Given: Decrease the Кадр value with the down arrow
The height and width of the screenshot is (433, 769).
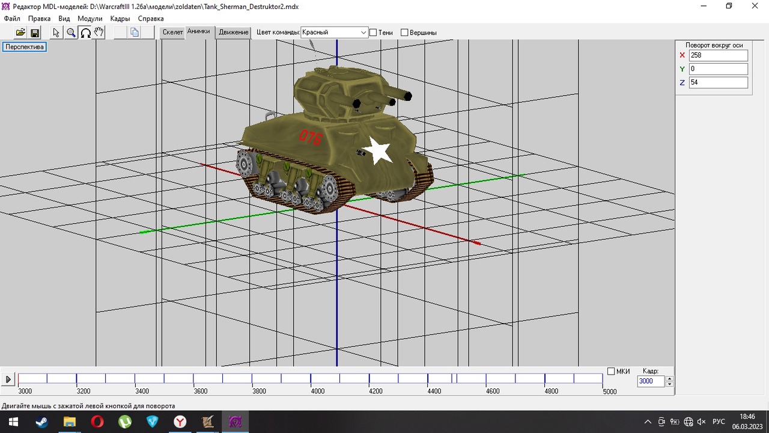Looking at the screenshot, I should [x=670, y=384].
